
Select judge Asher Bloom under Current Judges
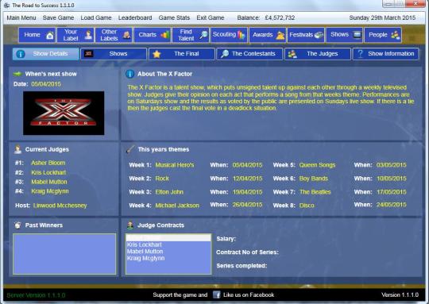48,163
